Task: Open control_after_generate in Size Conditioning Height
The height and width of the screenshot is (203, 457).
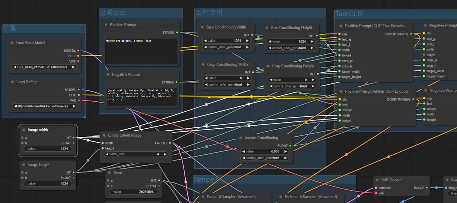Action: click(291, 48)
